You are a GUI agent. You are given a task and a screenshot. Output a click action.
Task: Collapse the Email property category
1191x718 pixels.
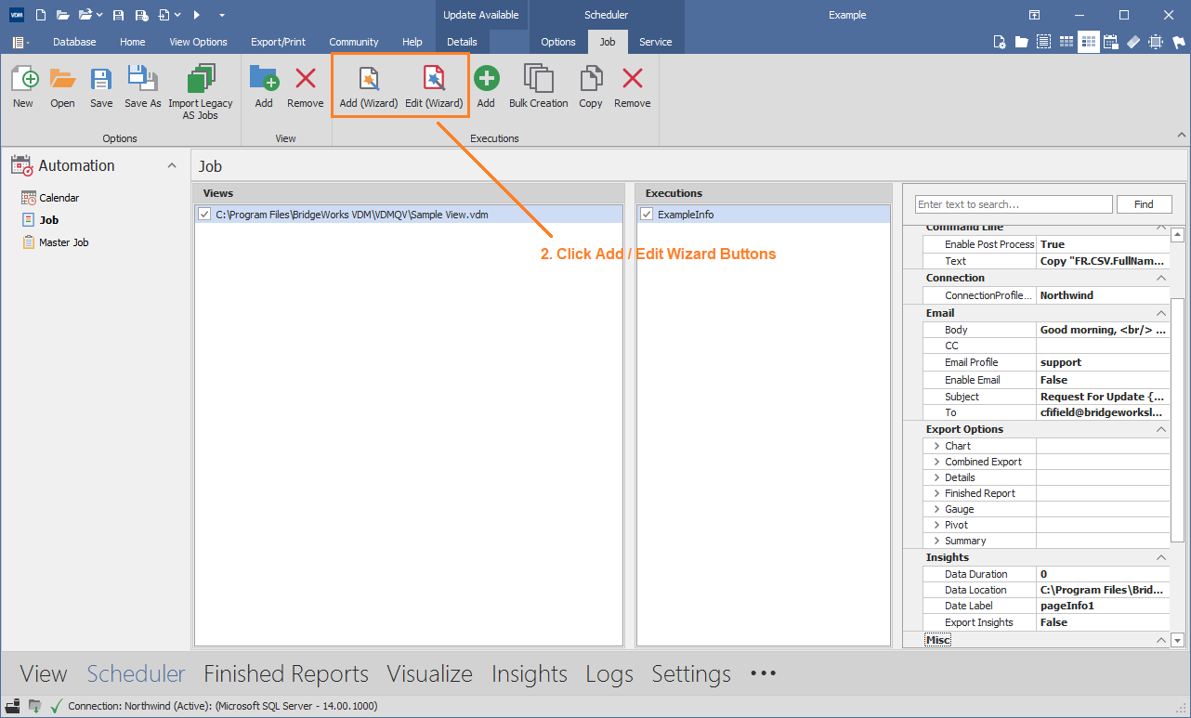pyautogui.click(x=1161, y=313)
